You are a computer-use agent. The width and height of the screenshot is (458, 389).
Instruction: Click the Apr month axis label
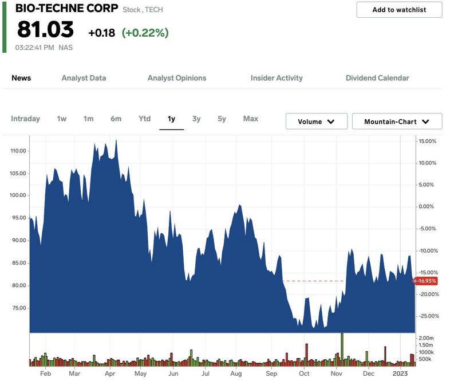click(110, 374)
